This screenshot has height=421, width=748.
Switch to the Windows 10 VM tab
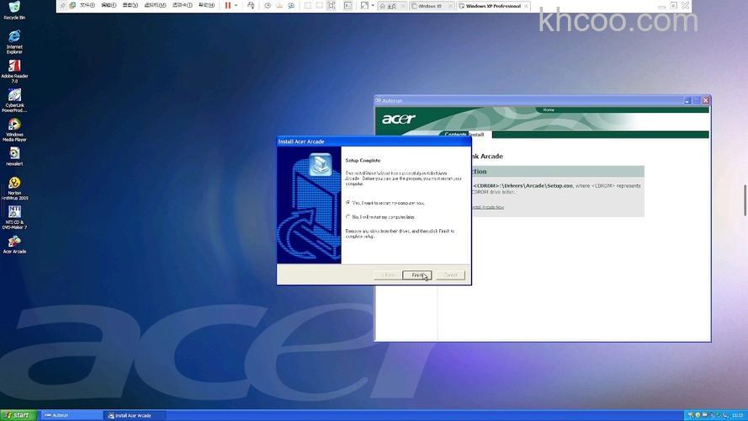pos(431,6)
